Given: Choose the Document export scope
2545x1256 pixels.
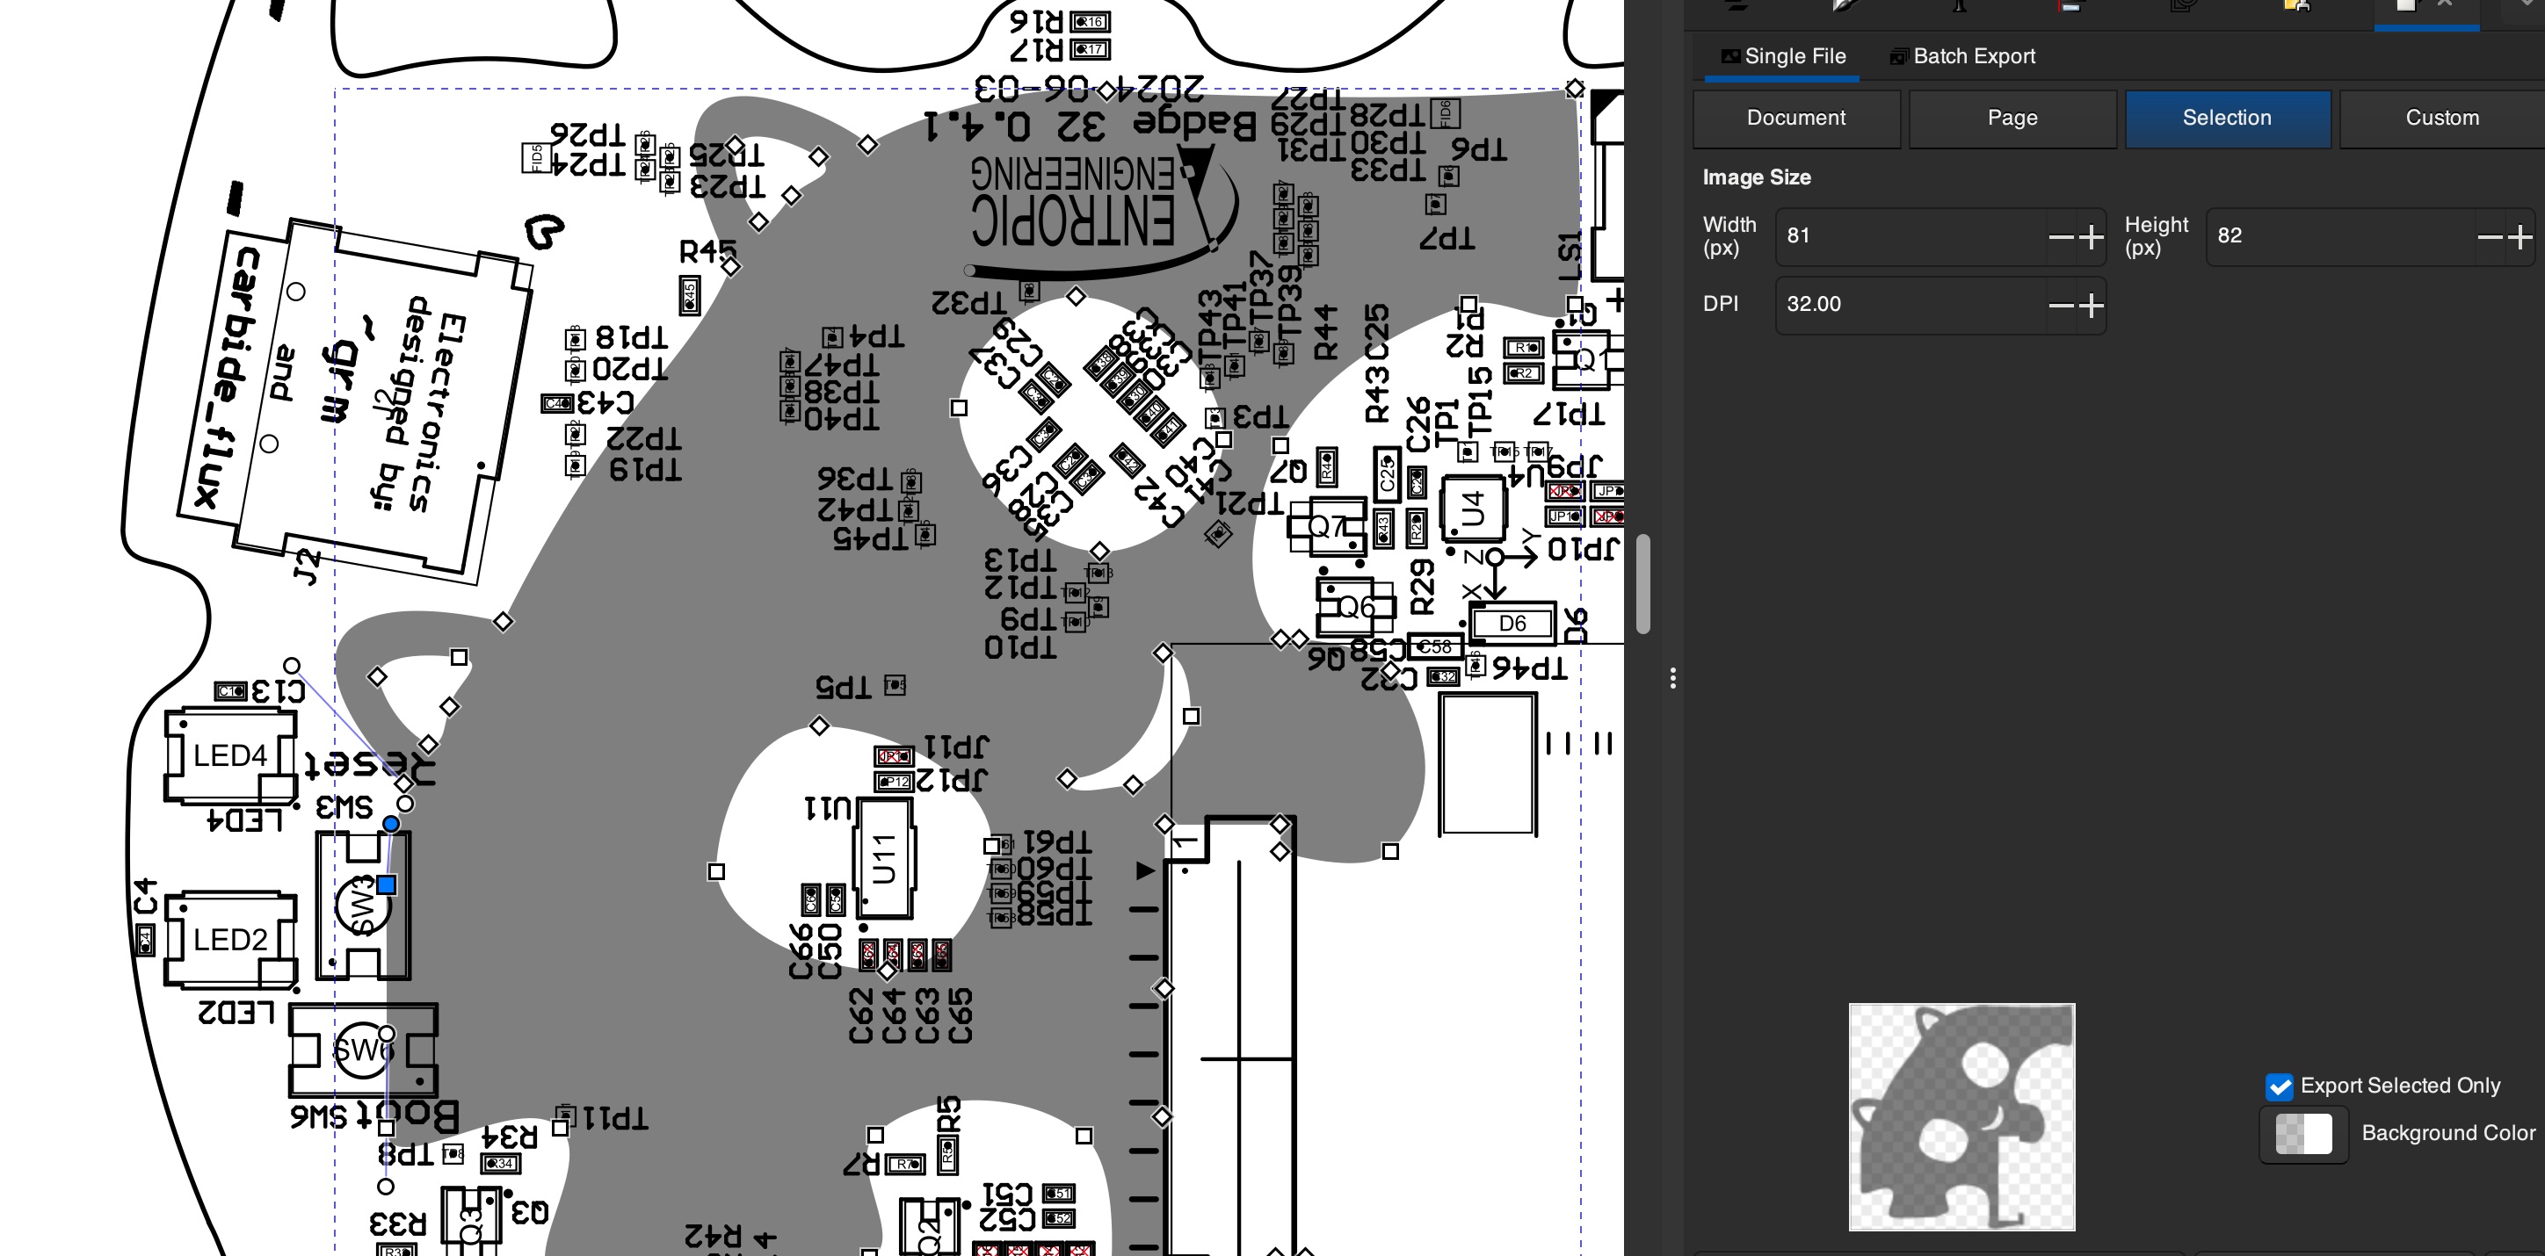Looking at the screenshot, I should (1795, 118).
